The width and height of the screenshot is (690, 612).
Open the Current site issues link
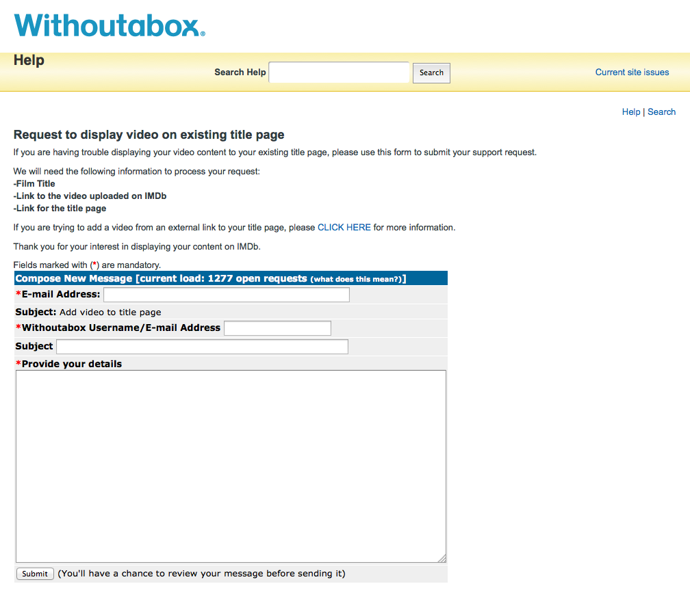tap(632, 72)
